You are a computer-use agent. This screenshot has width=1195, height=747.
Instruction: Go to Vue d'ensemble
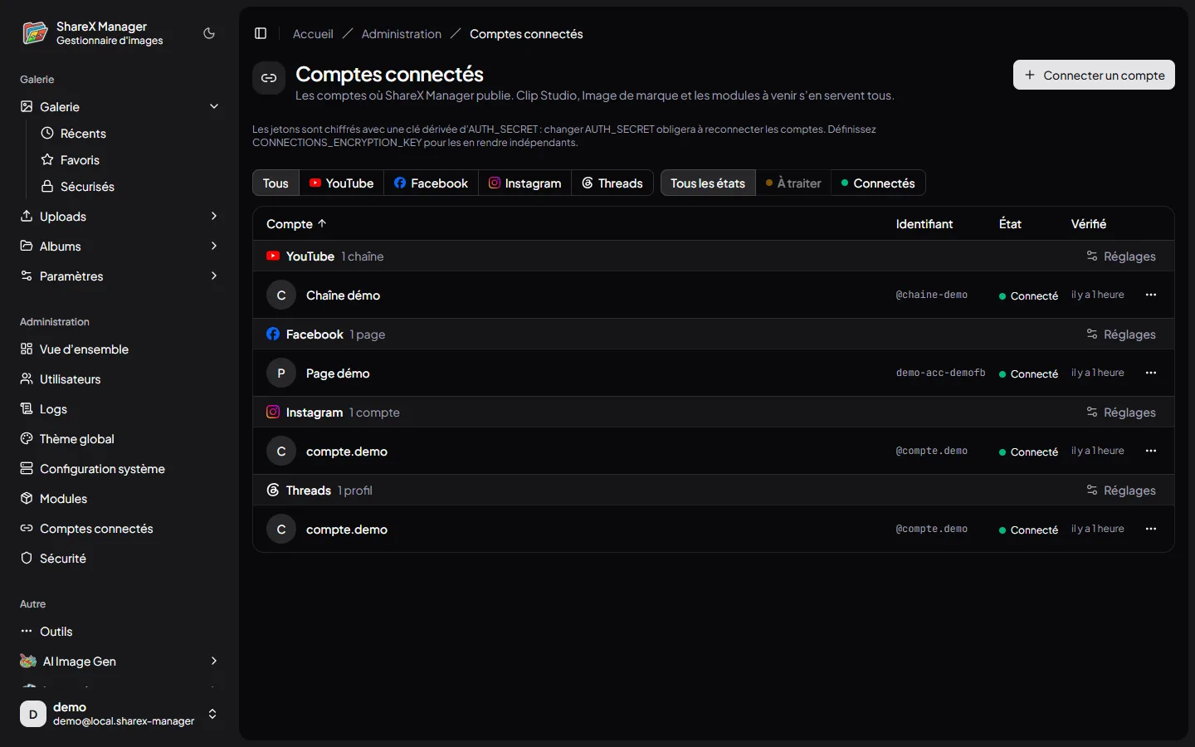pos(119,349)
